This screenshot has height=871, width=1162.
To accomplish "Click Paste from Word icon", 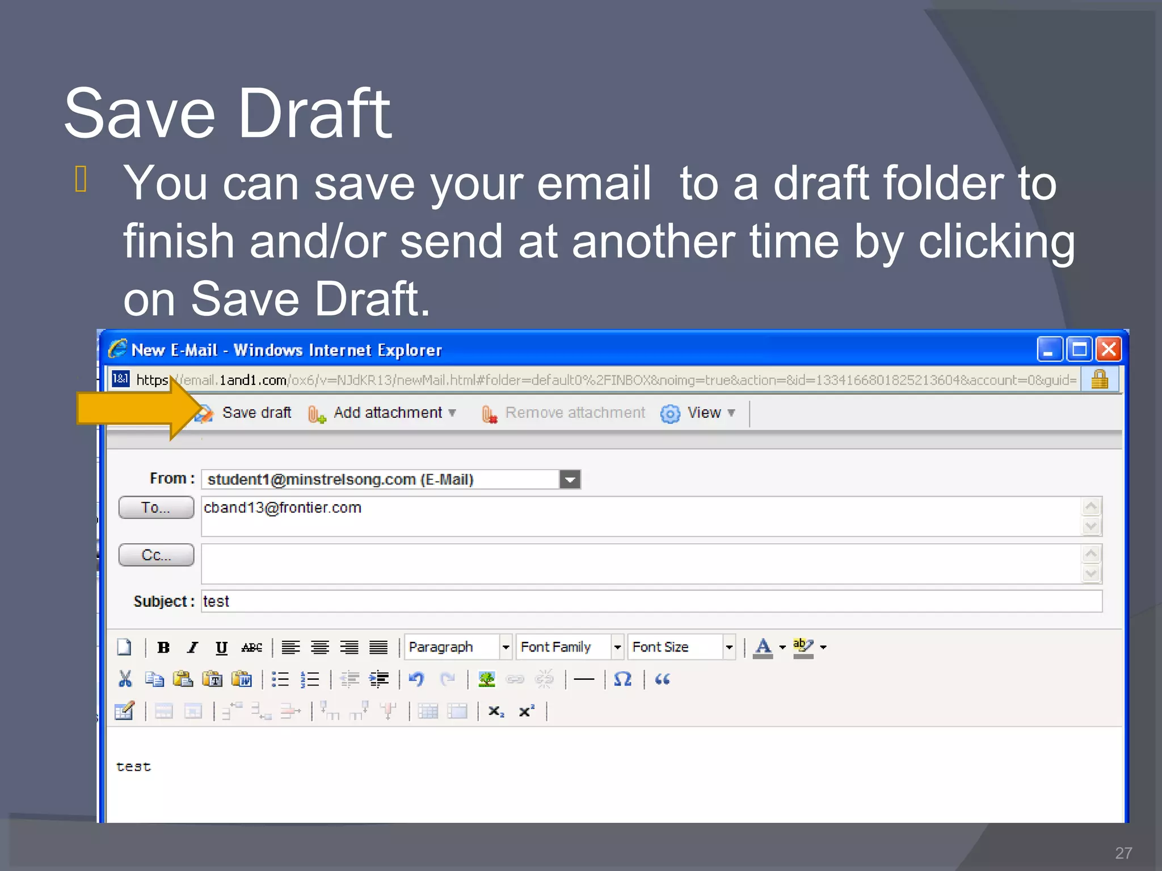I will [x=242, y=679].
